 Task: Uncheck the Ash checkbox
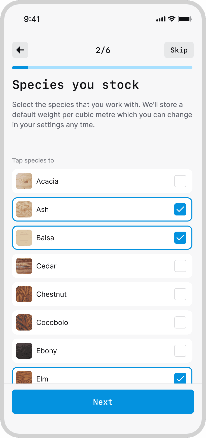click(x=180, y=209)
